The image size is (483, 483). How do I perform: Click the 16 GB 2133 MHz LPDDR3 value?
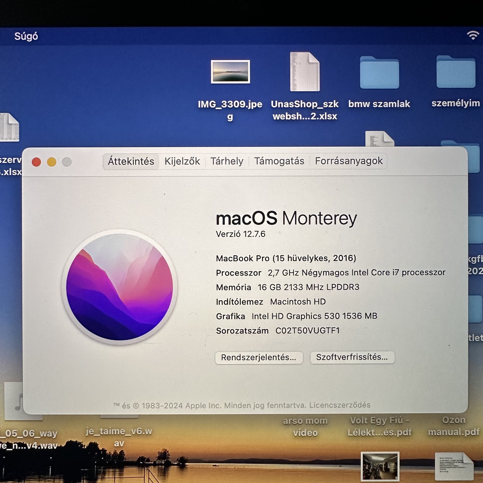coord(309,287)
